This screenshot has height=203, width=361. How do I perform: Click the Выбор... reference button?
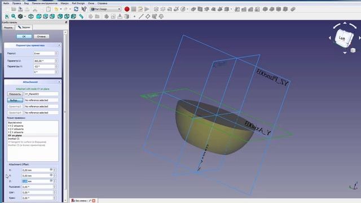coord(15,100)
